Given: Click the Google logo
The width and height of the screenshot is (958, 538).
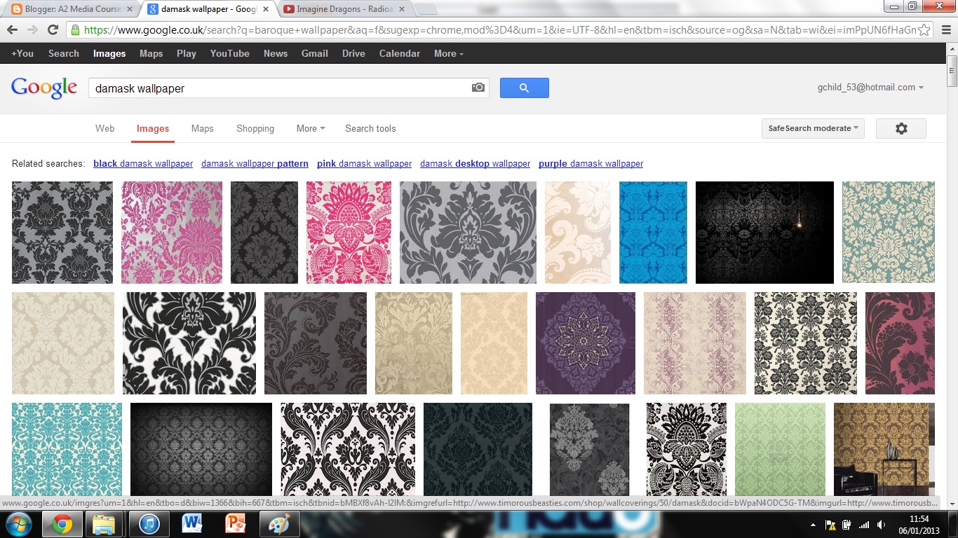Looking at the screenshot, I should (x=44, y=88).
